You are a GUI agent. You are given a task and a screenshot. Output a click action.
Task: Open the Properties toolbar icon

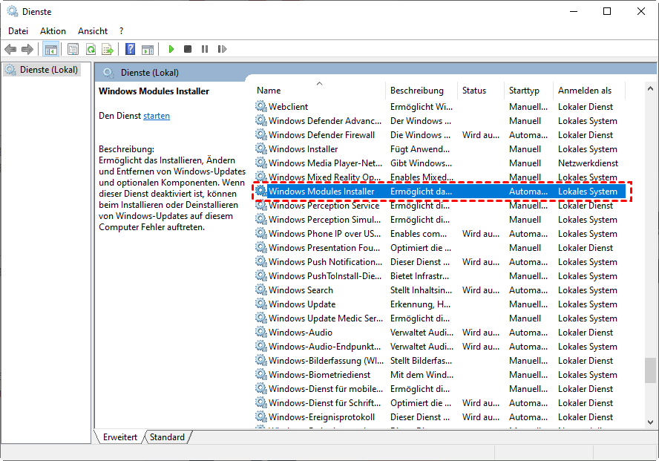pyautogui.click(x=73, y=50)
